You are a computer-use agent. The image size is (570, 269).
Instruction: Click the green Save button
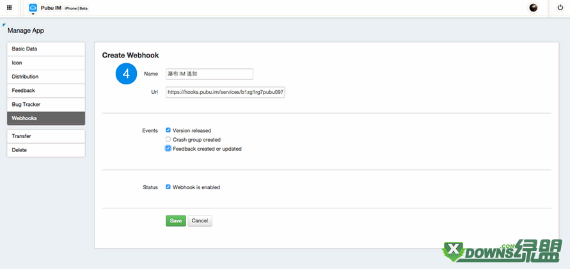[176, 220]
